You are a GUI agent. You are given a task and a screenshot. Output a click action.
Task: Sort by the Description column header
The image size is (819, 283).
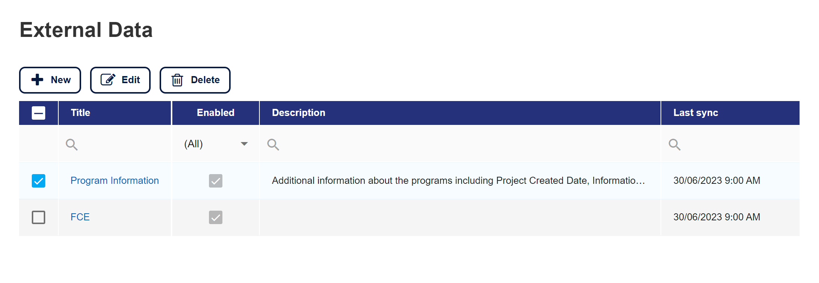click(x=299, y=113)
